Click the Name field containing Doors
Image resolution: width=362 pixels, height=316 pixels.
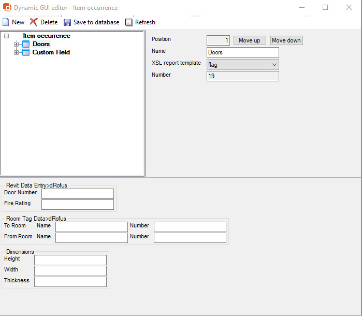point(242,52)
